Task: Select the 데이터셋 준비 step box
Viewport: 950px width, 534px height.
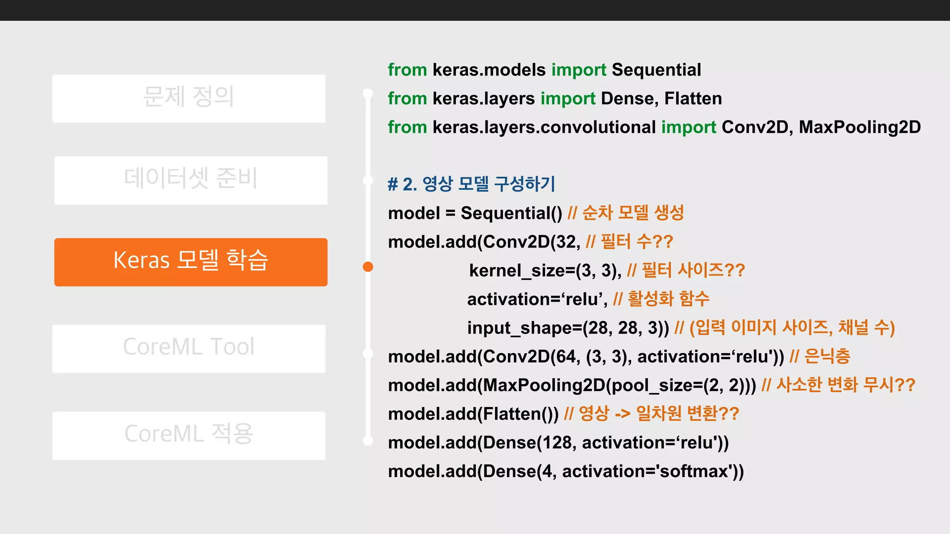Action: click(x=191, y=180)
